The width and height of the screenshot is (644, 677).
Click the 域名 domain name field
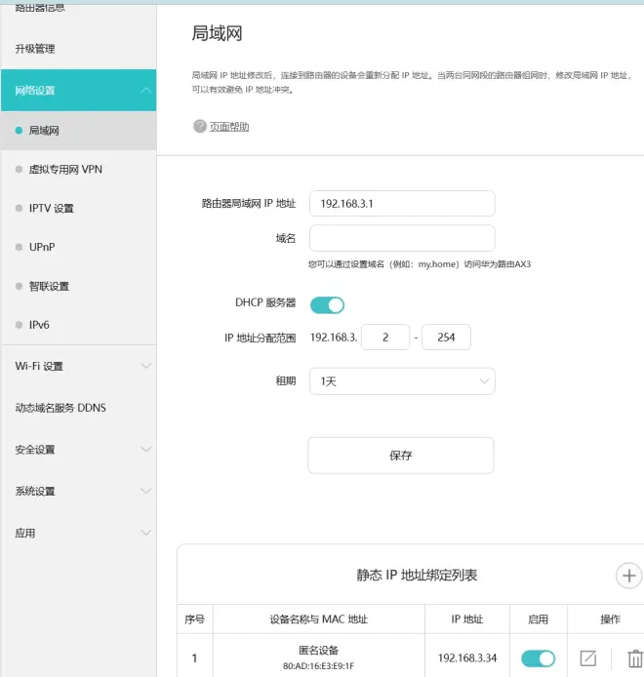pyautogui.click(x=402, y=238)
